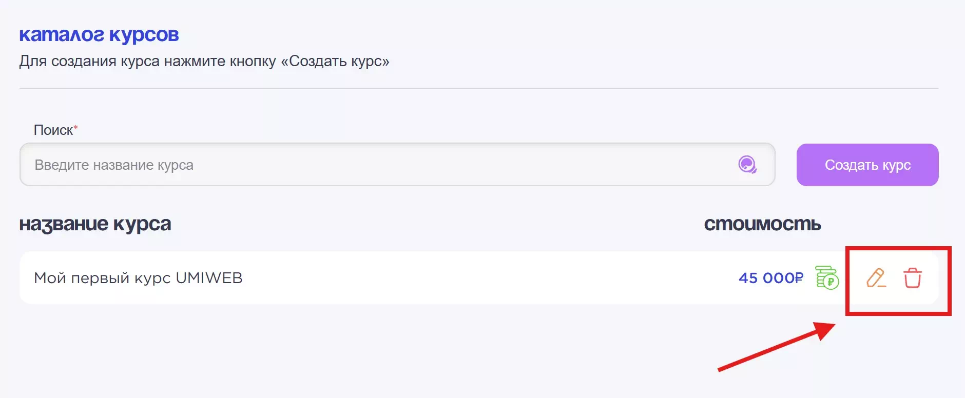
Task: Click the "название курса" column header
Action: [x=95, y=224]
